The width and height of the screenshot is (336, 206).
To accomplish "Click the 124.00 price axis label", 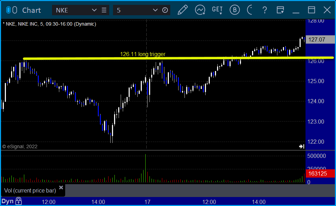I will (x=316, y=101).
